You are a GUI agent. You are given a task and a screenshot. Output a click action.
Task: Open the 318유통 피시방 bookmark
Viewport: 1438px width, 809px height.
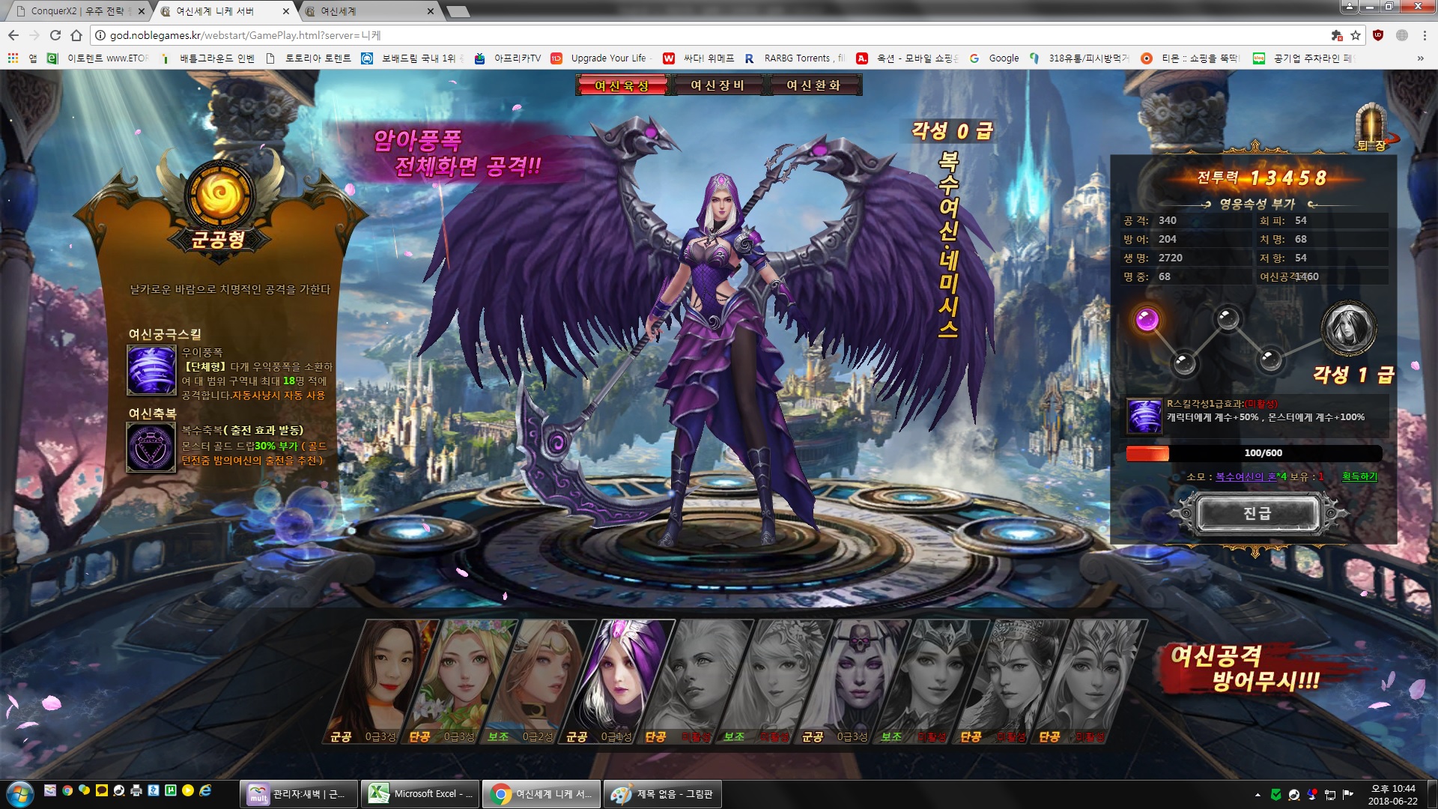pos(1080,58)
